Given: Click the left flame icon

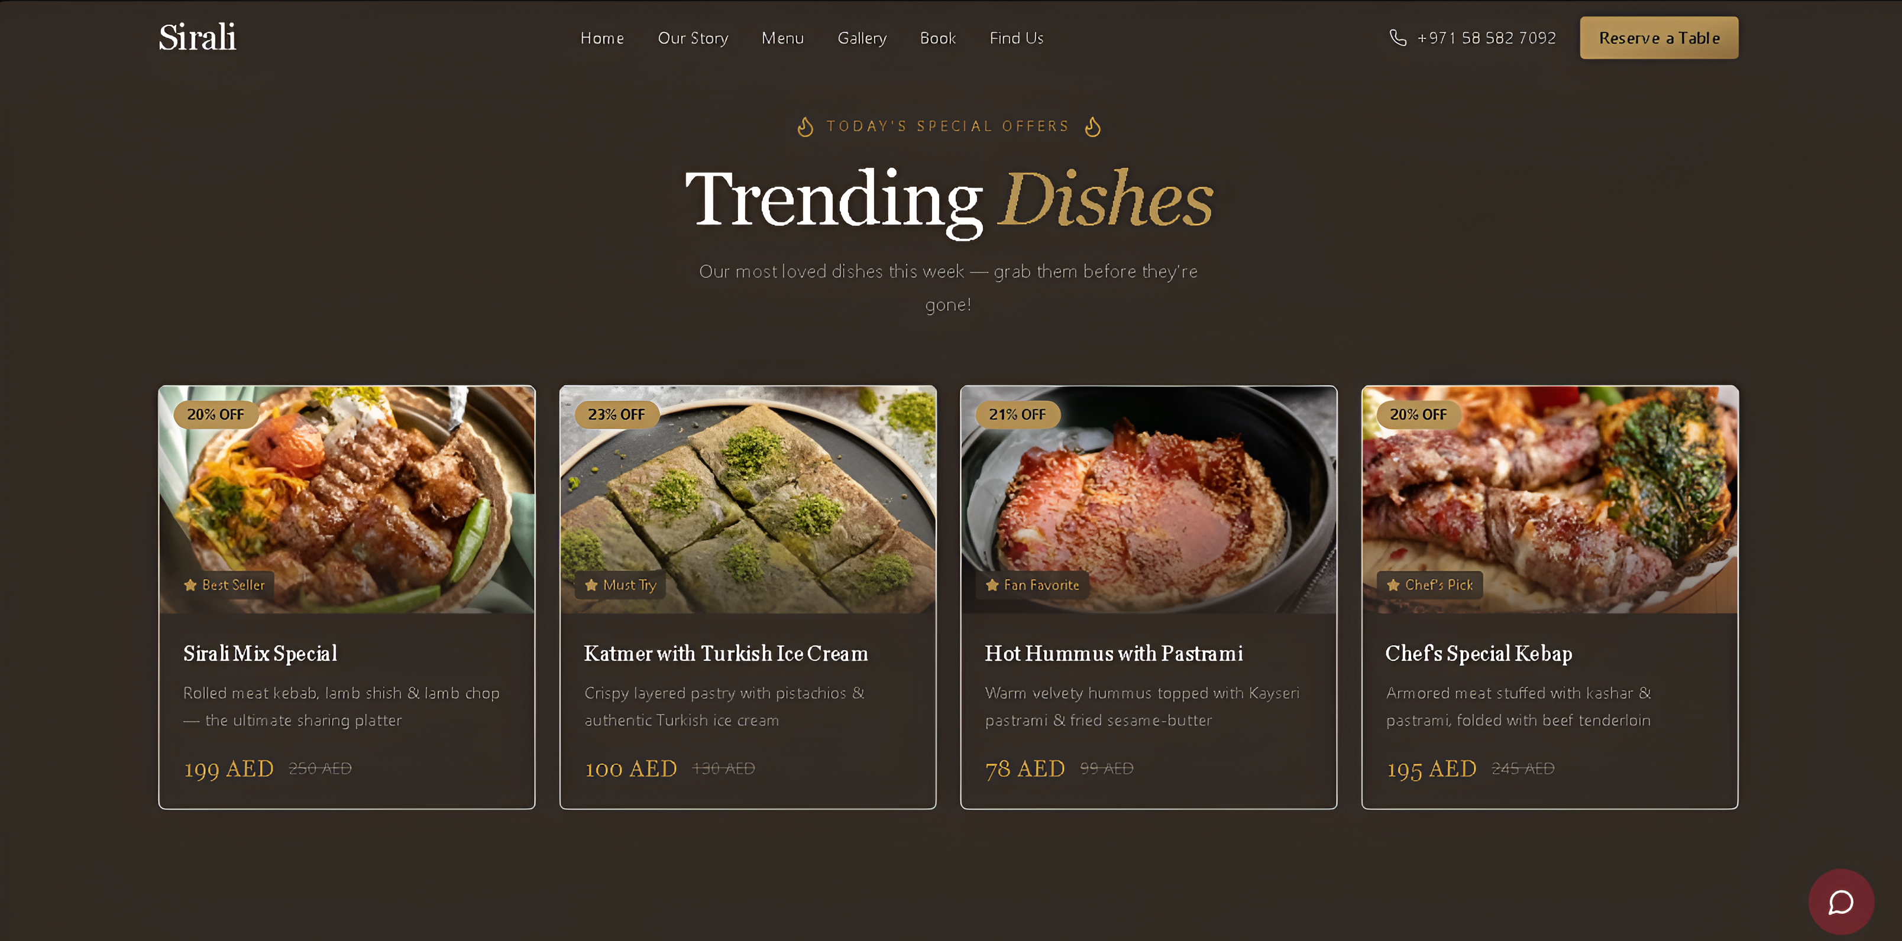Looking at the screenshot, I should point(805,127).
